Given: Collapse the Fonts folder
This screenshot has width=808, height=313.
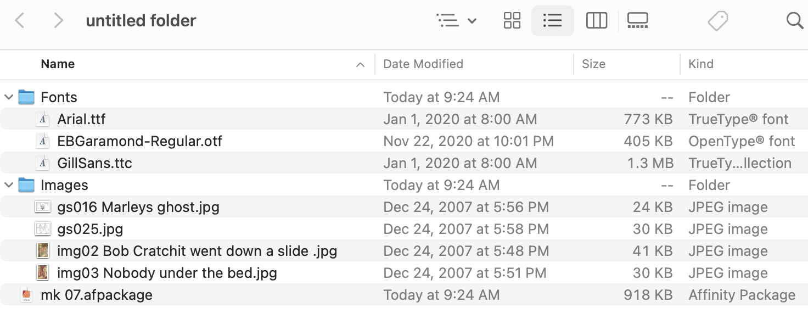Looking at the screenshot, I should (9, 97).
